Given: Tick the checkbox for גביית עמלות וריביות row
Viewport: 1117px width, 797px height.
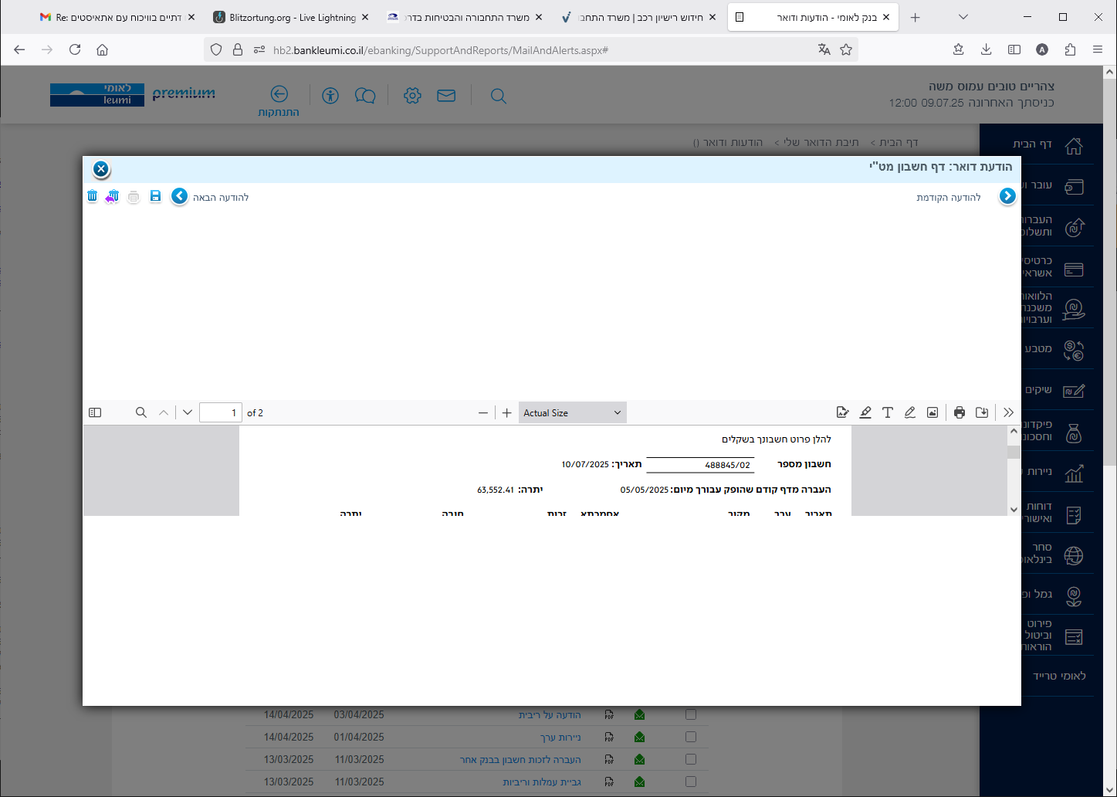Looking at the screenshot, I should click(x=691, y=782).
